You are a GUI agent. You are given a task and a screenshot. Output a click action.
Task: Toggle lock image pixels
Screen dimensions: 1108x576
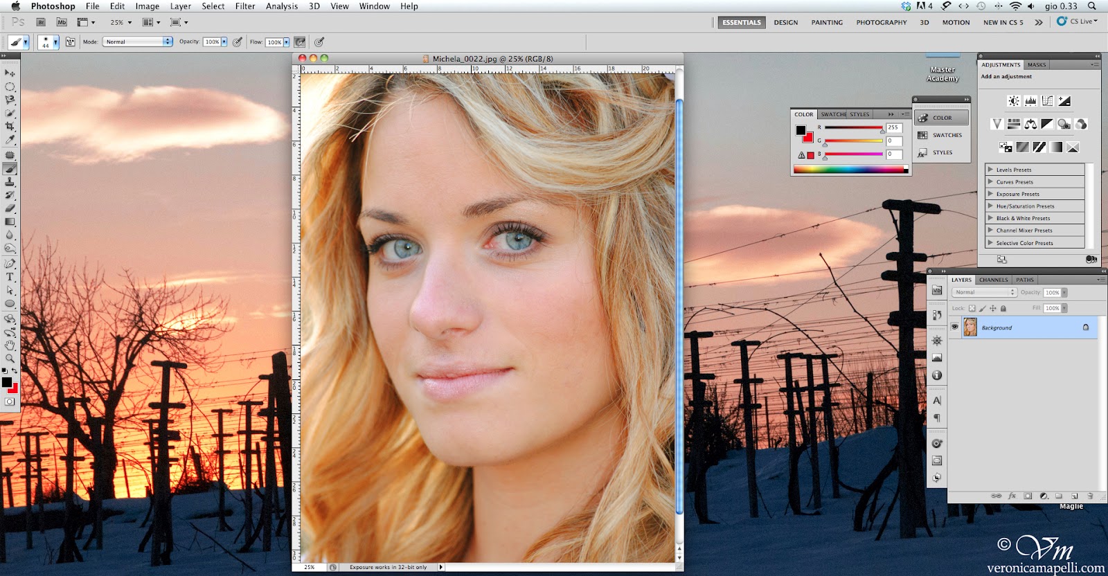click(982, 308)
